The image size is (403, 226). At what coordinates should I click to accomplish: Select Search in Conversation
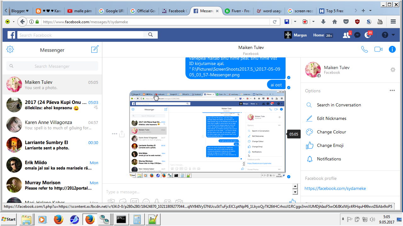click(339, 105)
